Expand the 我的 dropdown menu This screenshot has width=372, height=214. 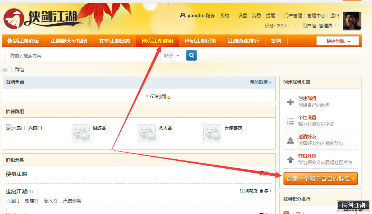[226, 16]
